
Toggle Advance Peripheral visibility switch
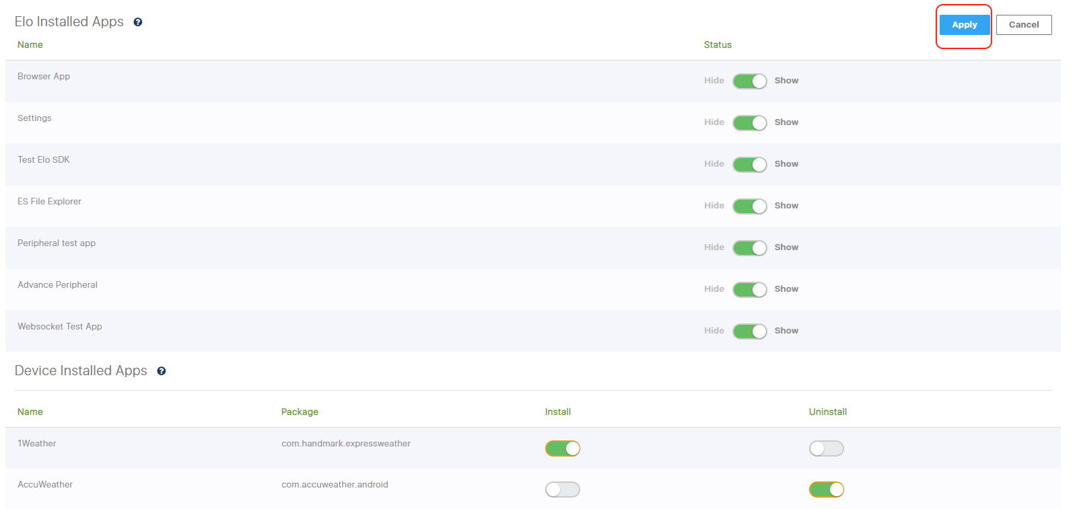750,290
